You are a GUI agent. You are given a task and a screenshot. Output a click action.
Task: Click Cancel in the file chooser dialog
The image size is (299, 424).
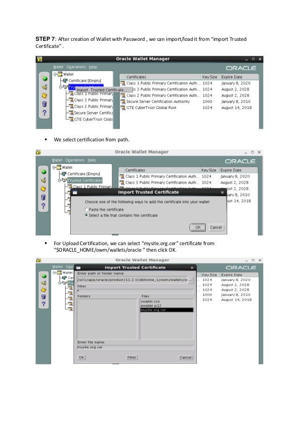coord(186,357)
